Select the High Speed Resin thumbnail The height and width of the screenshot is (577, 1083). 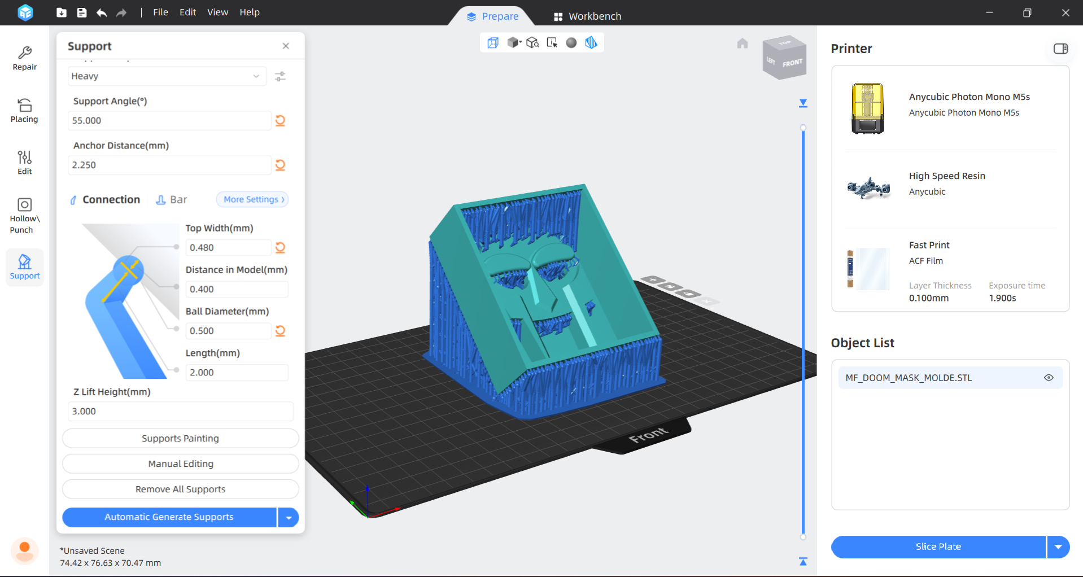point(868,188)
